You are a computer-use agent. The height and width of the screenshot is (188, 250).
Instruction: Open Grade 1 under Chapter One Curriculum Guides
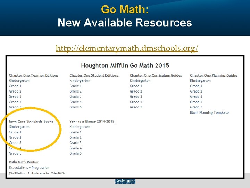click(x=136, y=86)
